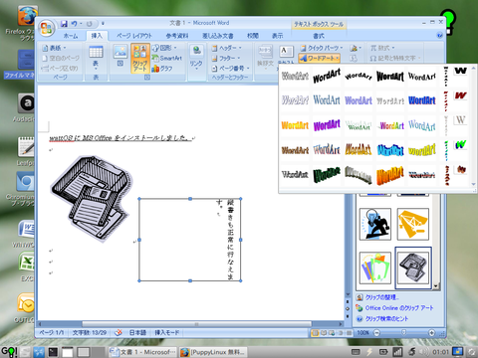Insert a page break with ページ区切り
Viewport: 478px width, 358px height.
[x=60, y=69]
